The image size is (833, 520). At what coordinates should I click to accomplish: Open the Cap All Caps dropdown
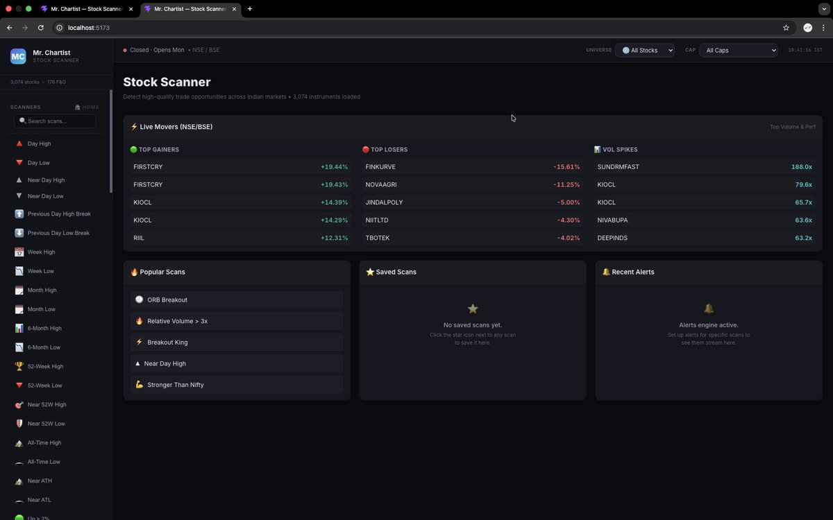click(738, 50)
